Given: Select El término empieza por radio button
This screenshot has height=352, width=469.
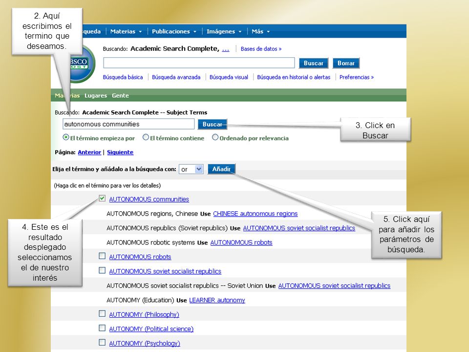Looking at the screenshot, I should point(66,137).
